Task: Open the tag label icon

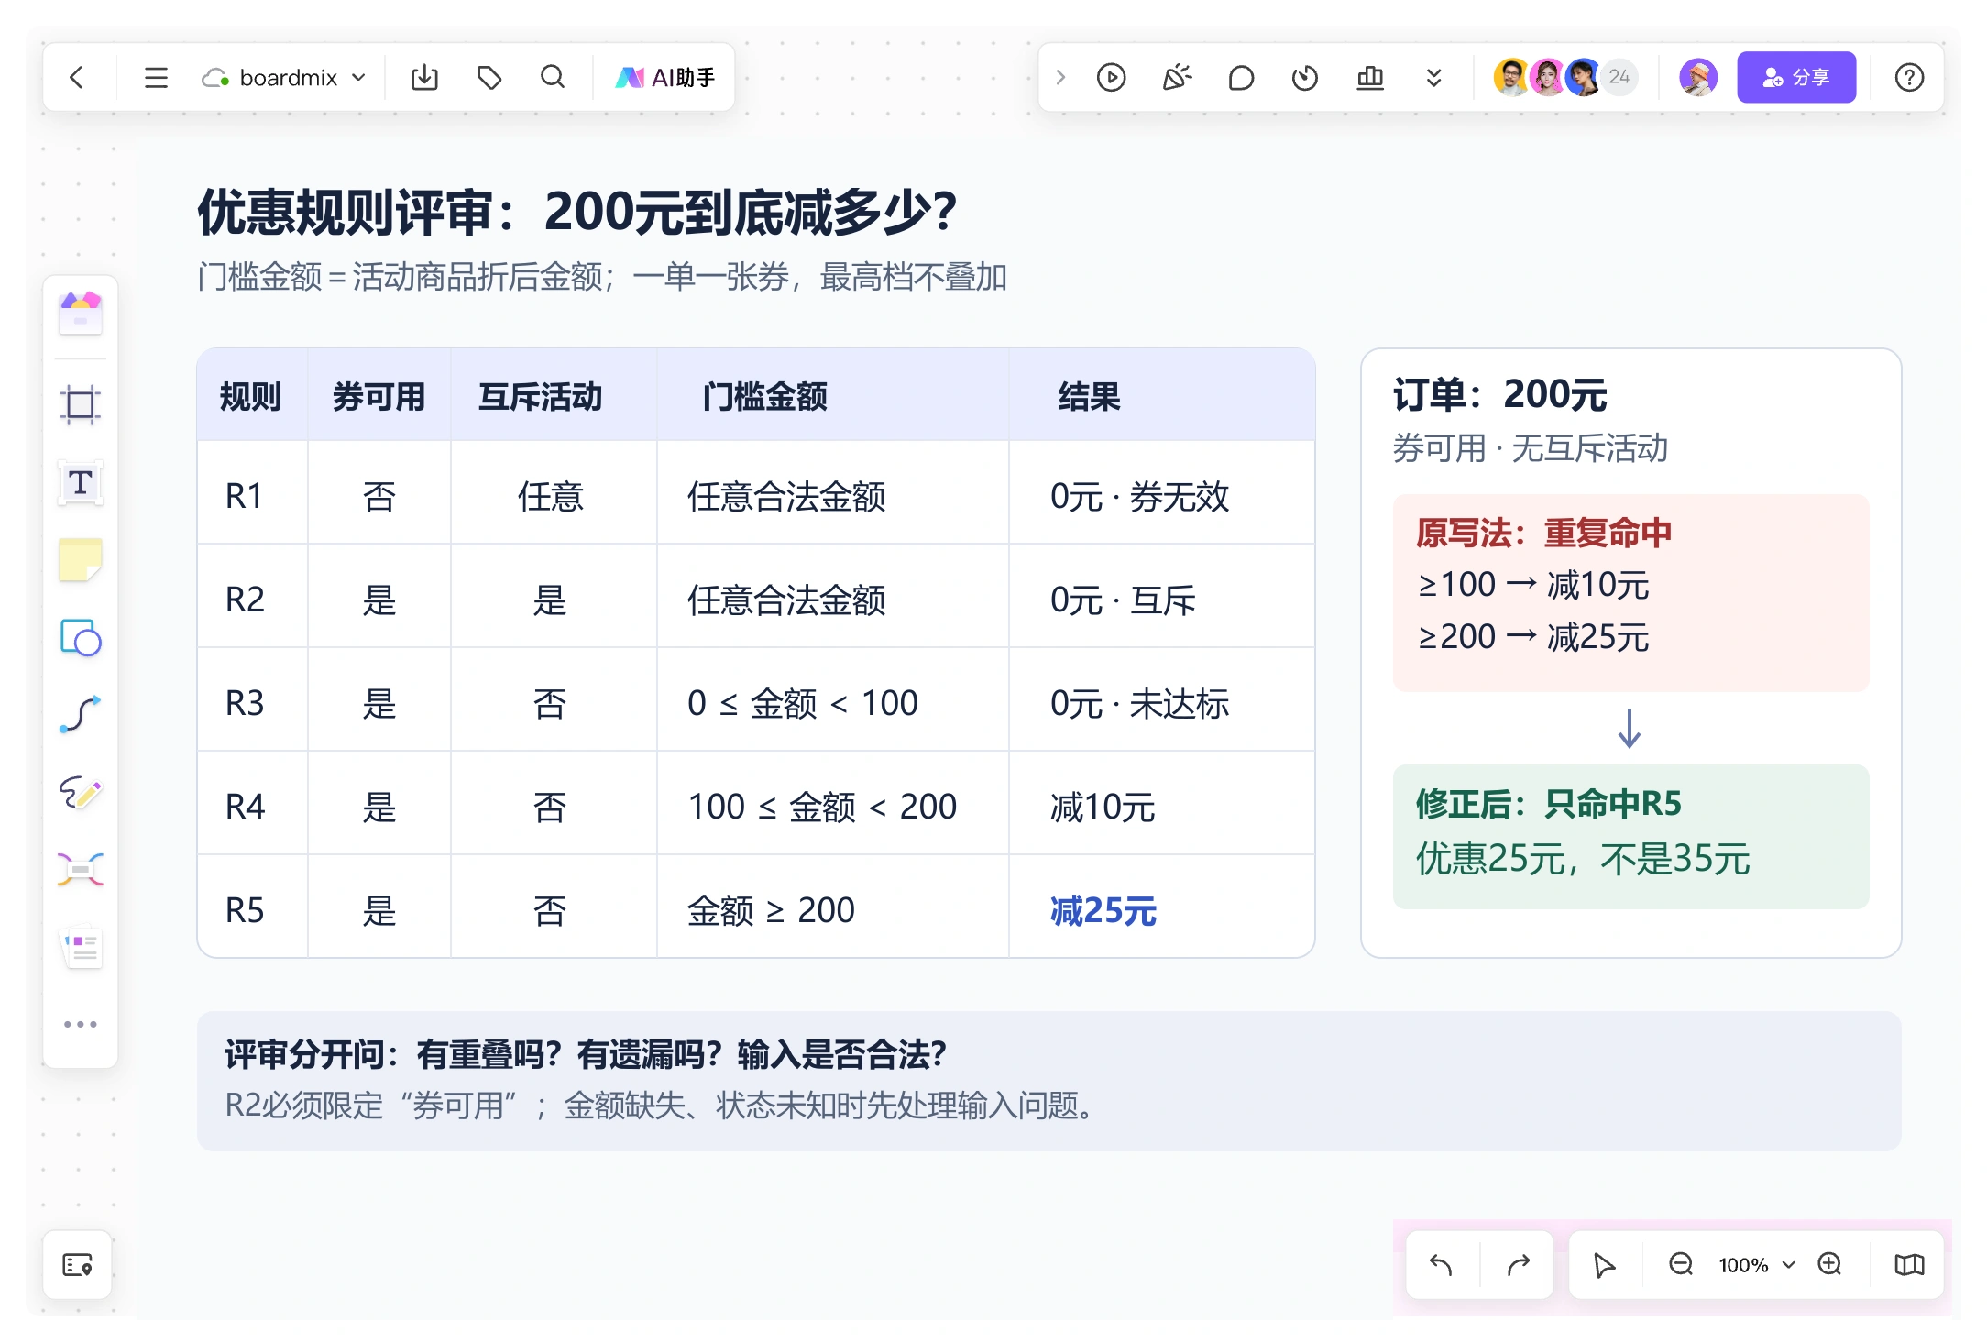Action: (x=489, y=77)
